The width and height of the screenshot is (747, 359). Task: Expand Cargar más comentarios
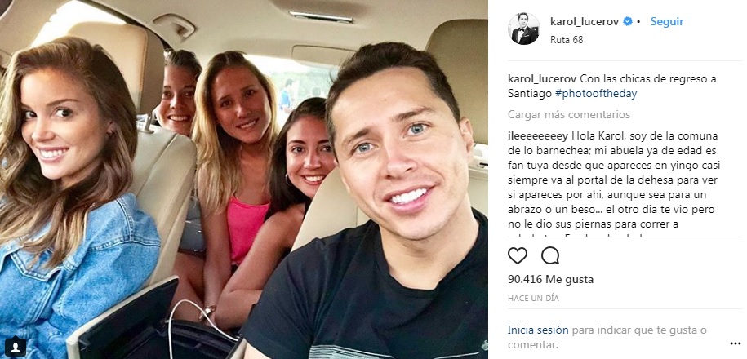(x=569, y=115)
